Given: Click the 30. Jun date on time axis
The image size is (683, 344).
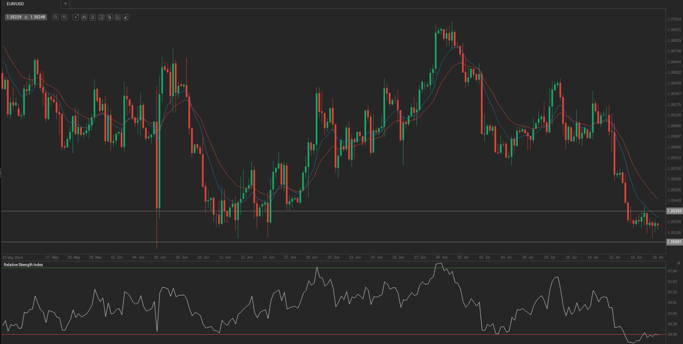Looking at the screenshot, I should tap(442, 258).
